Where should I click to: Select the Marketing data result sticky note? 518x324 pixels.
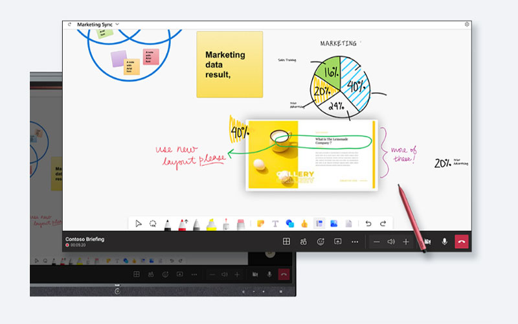pyautogui.click(x=230, y=64)
